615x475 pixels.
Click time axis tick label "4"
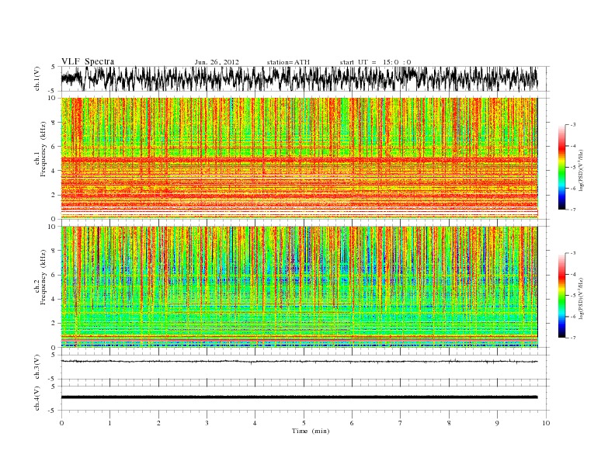coord(255,423)
